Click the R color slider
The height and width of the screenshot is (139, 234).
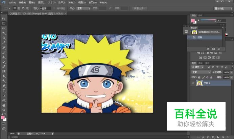pyautogui.click(x=208, y=20)
